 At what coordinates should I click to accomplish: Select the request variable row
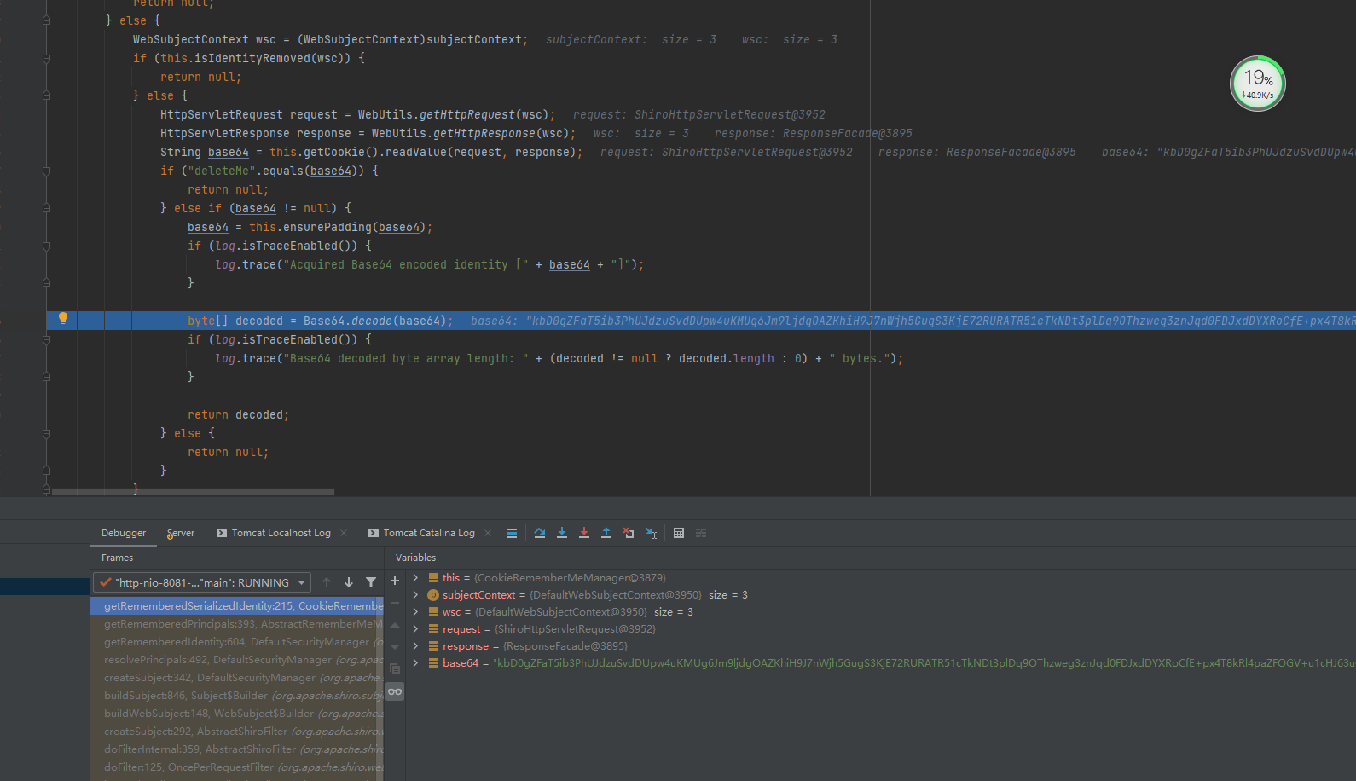pos(880,629)
